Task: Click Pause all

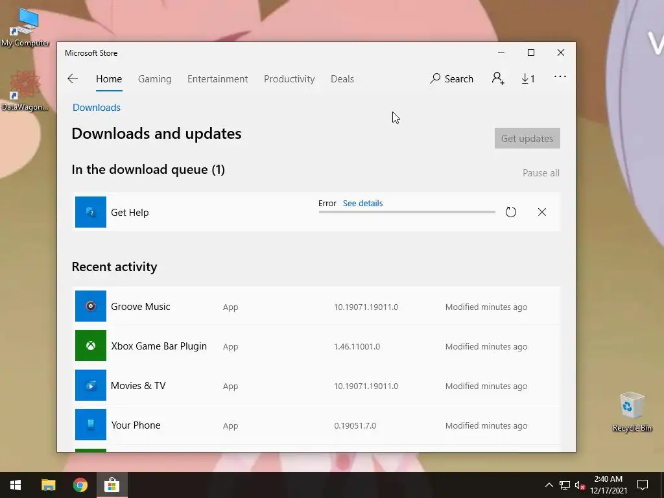Action: (x=541, y=172)
